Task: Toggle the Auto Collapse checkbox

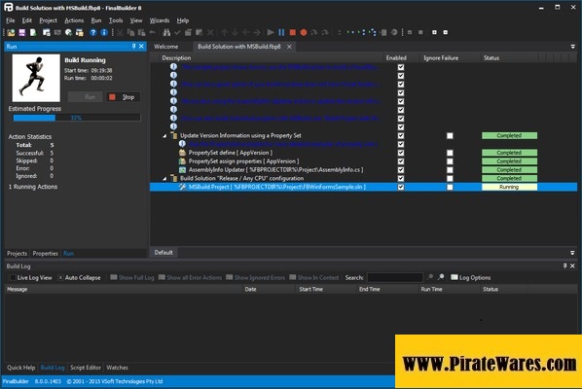Action: click(x=60, y=278)
